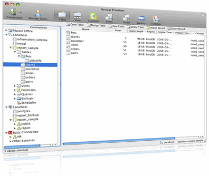Select the parts table in tree
209x176 pixels.
coord(27,82)
